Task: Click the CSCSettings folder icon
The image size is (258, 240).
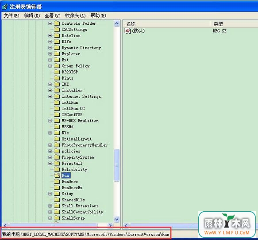Action: 57,30
